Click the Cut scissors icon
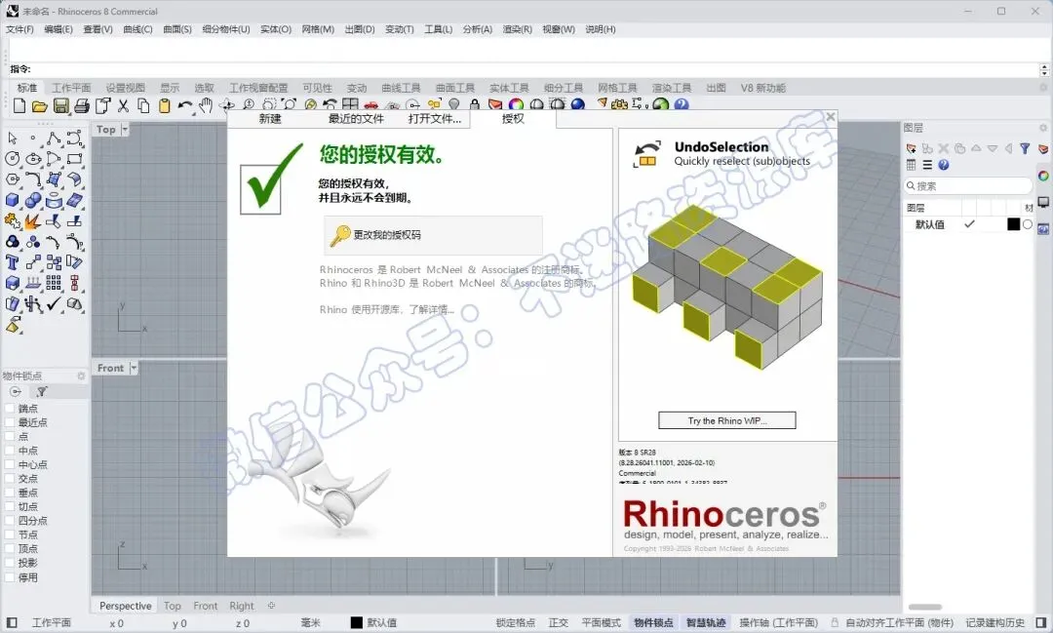 click(123, 105)
